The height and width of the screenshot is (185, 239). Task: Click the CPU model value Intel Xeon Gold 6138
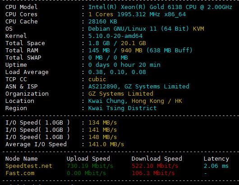[160, 7]
